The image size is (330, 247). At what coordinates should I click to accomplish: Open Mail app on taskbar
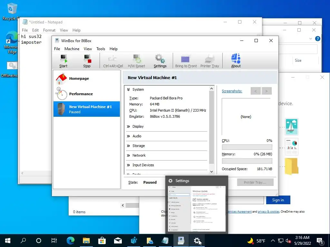point(118,241)
